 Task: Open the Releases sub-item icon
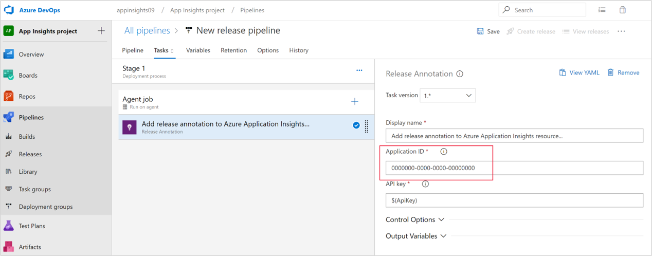9,154
